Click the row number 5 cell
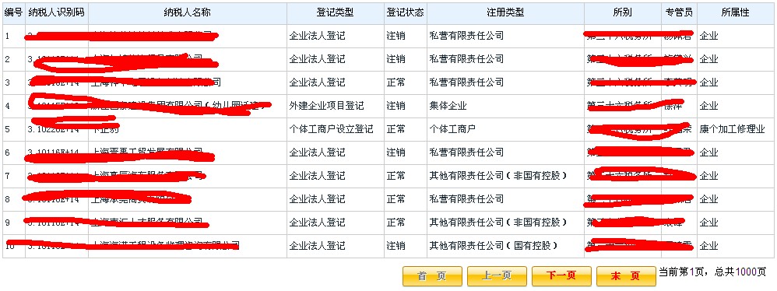The image size is (777, 291). (14, 129)
